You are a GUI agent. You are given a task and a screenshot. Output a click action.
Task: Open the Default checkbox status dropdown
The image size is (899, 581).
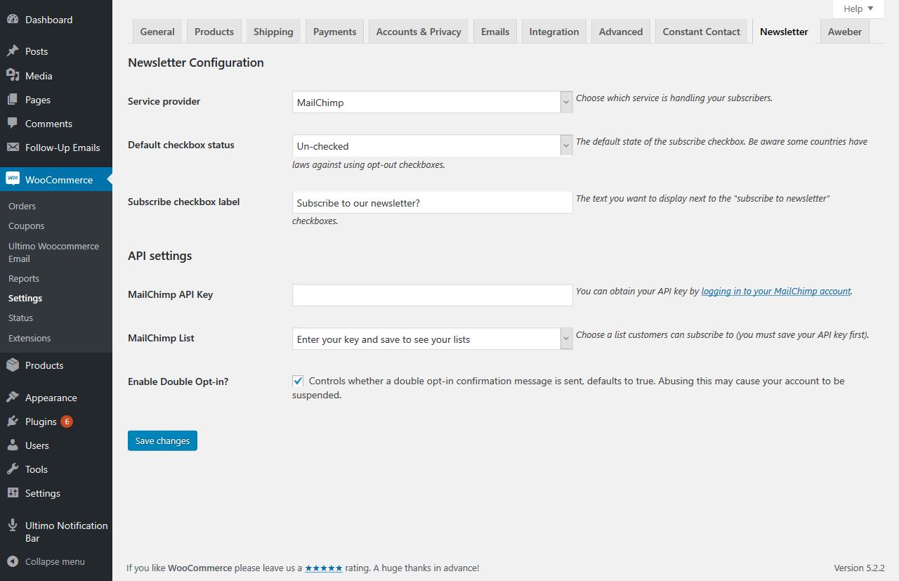(432, 145)
